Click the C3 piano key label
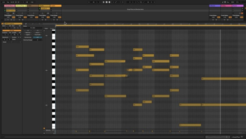 coord(46,70)
